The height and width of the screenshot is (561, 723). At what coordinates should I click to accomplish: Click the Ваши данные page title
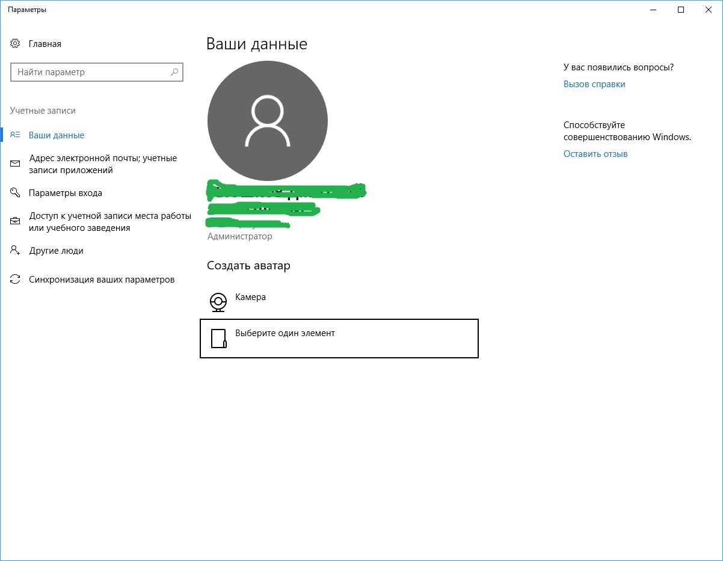[257, 44]
